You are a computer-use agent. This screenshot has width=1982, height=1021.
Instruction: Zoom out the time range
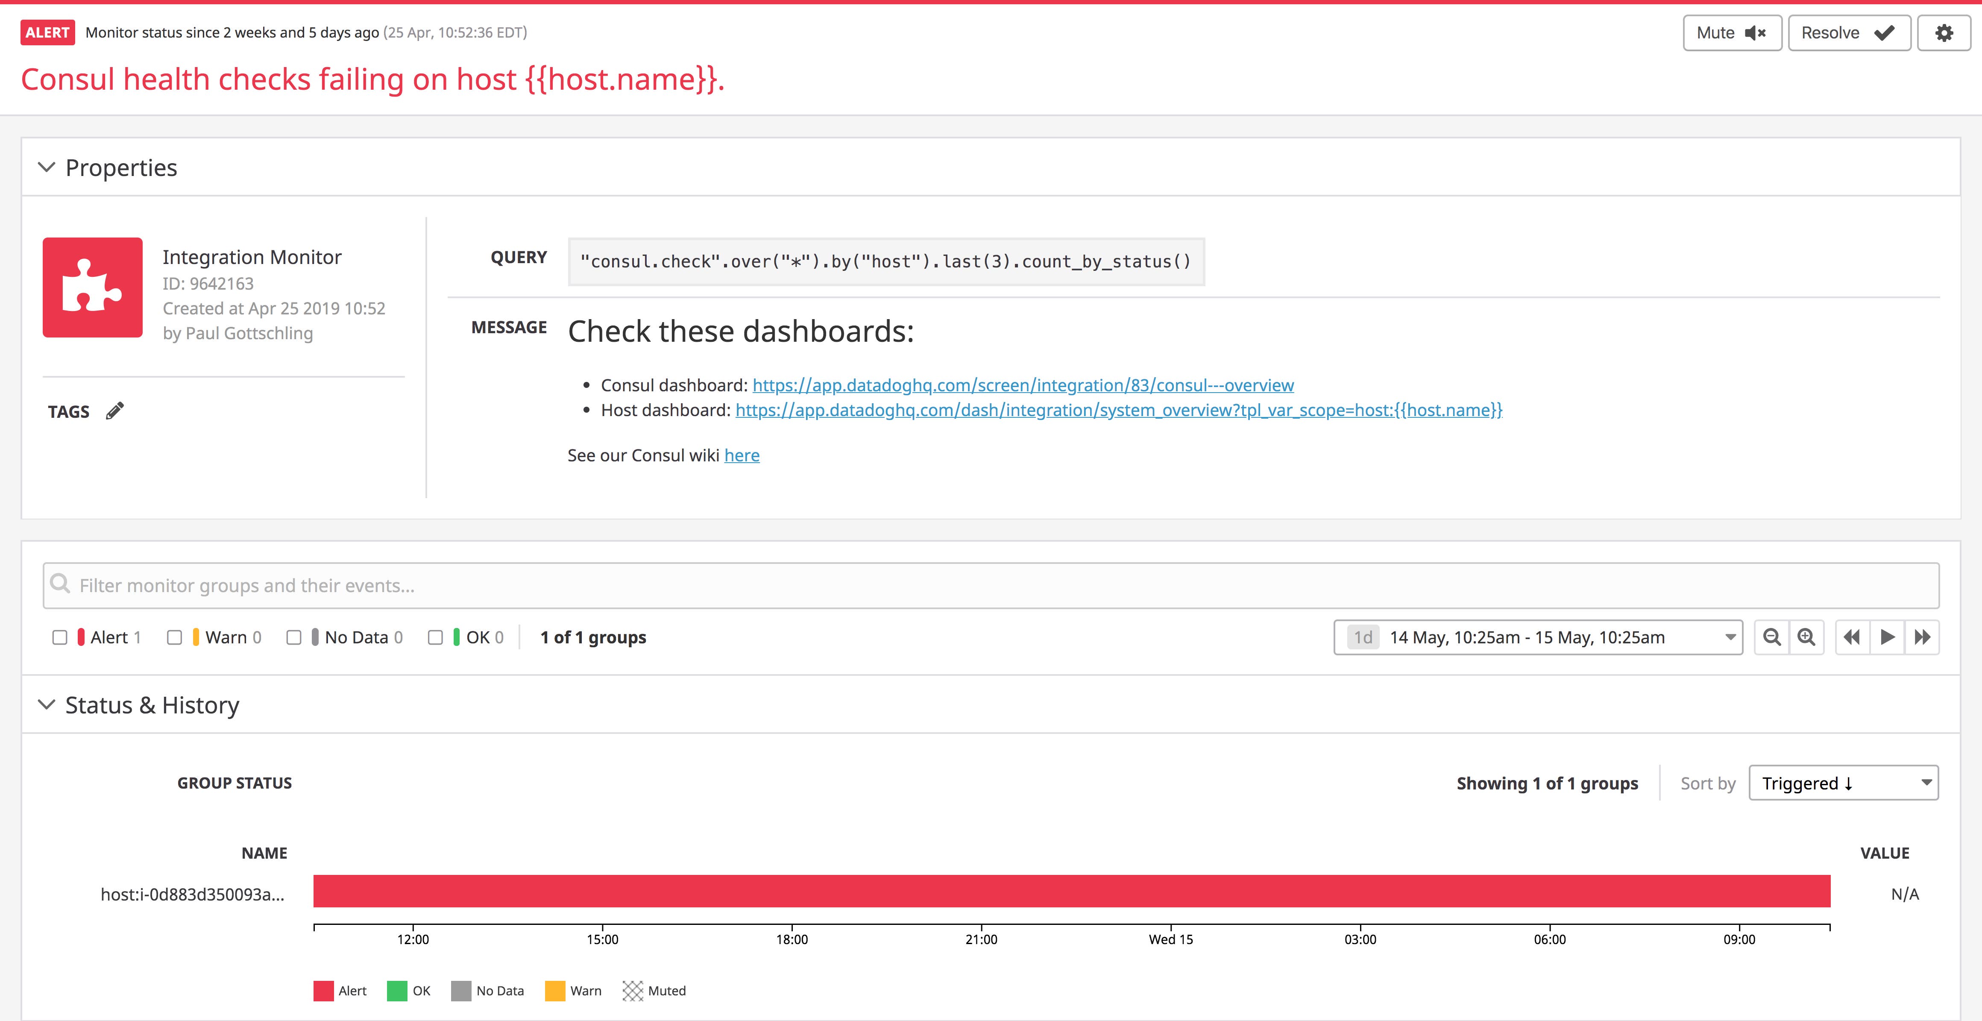coord(1771,637)
